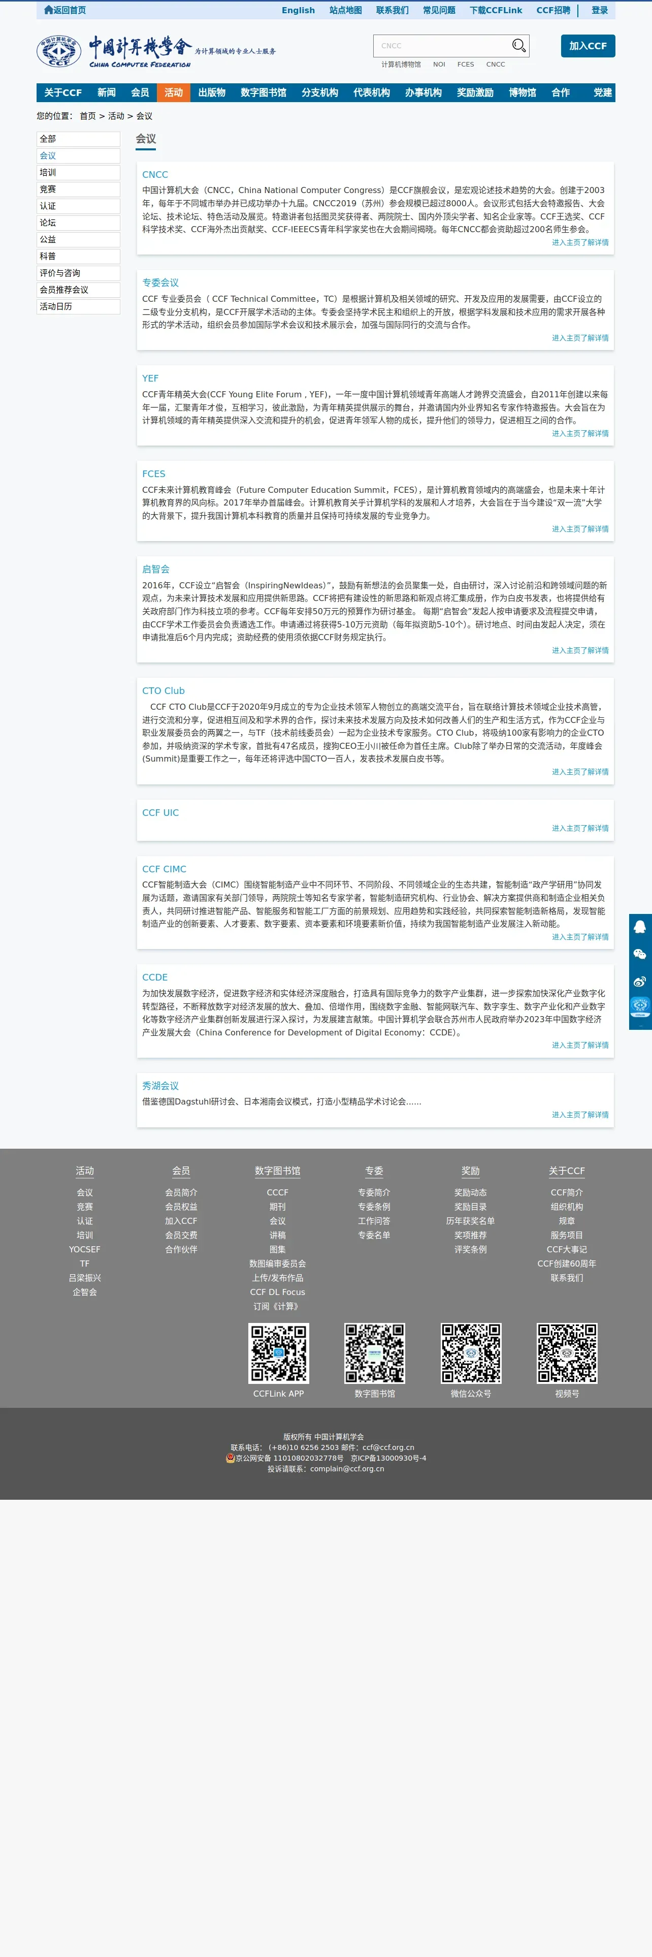Open the YEF conference card title
Viewport: 652px width, 1957px height.
tap(150, 378)
